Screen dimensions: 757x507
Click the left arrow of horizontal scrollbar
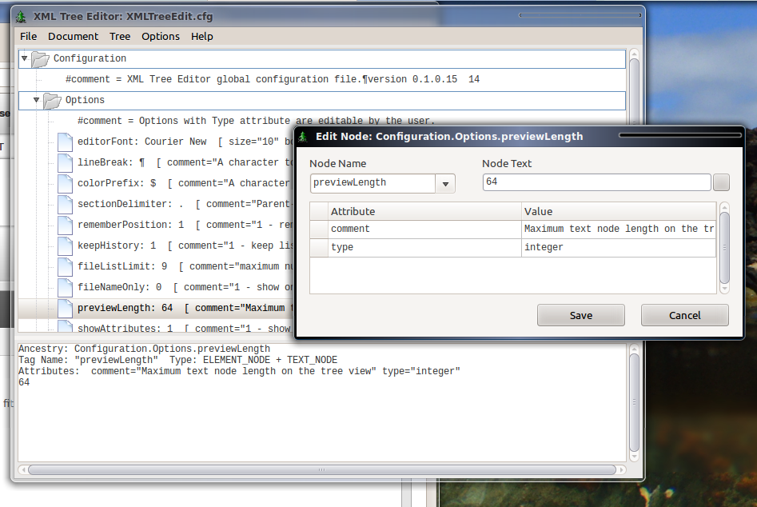(23, 470)
